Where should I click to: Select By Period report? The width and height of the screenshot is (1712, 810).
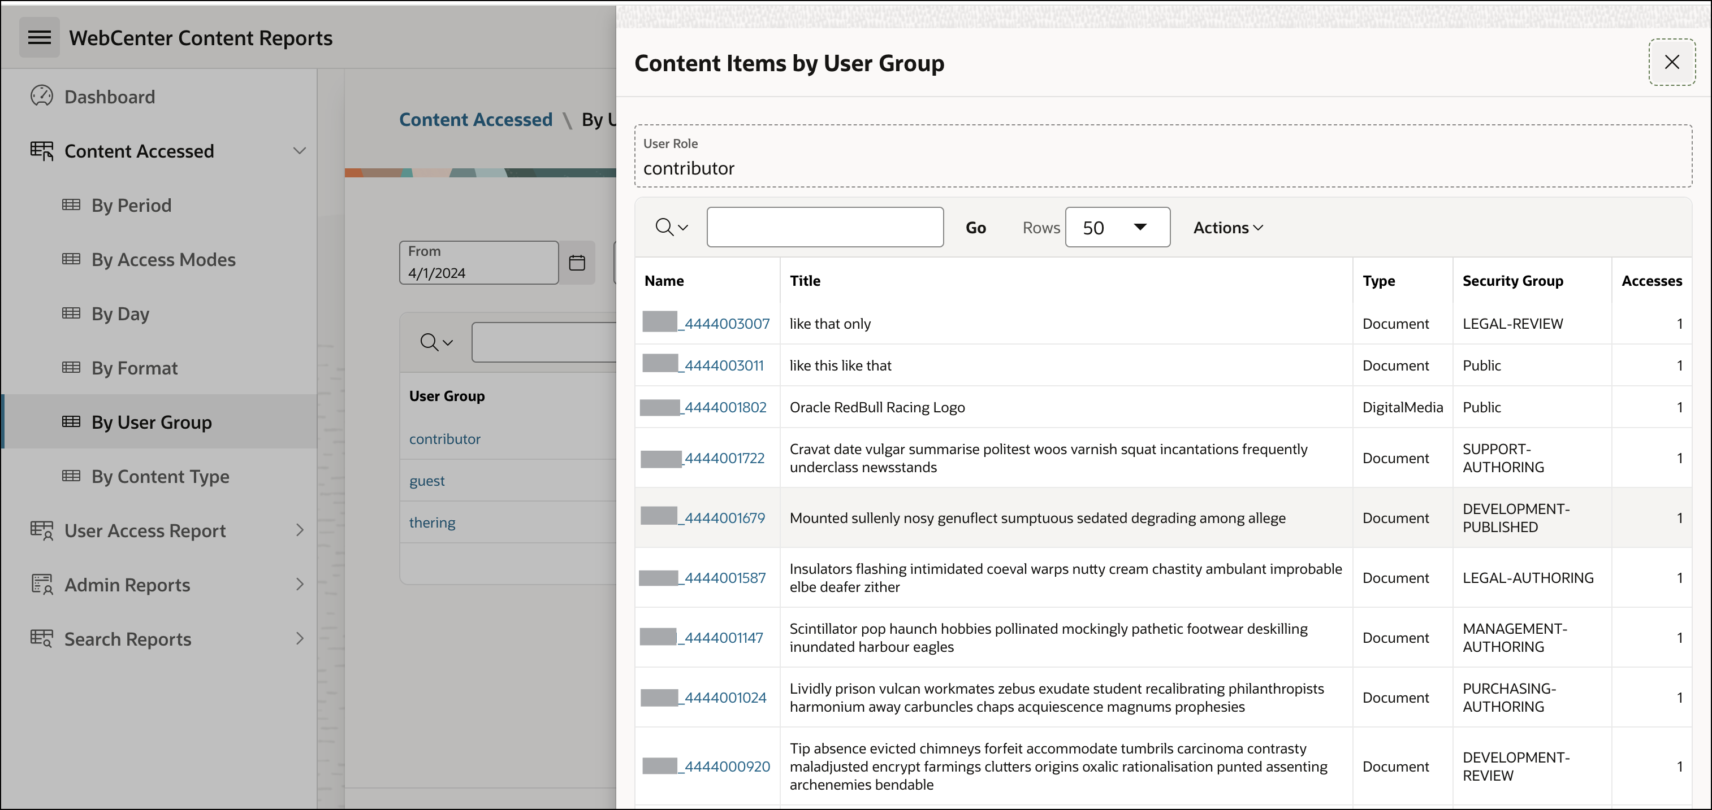coord(132,205)
